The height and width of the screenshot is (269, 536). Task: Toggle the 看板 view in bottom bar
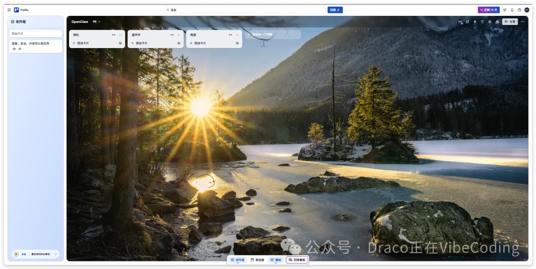click(x=275, y=260)
